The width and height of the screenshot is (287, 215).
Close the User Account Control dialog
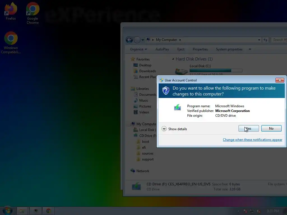tap(280, 80)
